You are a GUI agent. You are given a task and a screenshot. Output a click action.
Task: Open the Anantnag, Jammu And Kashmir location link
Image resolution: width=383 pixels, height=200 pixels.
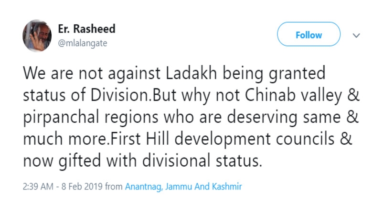pos(183,187)
